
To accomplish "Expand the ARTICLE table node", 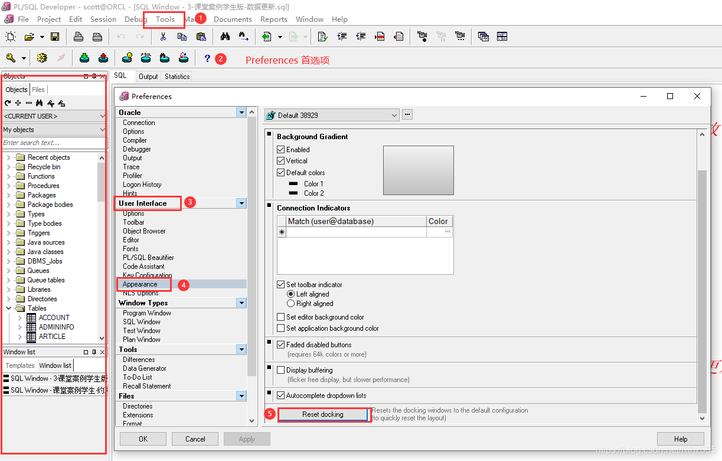I will point(20,337).
